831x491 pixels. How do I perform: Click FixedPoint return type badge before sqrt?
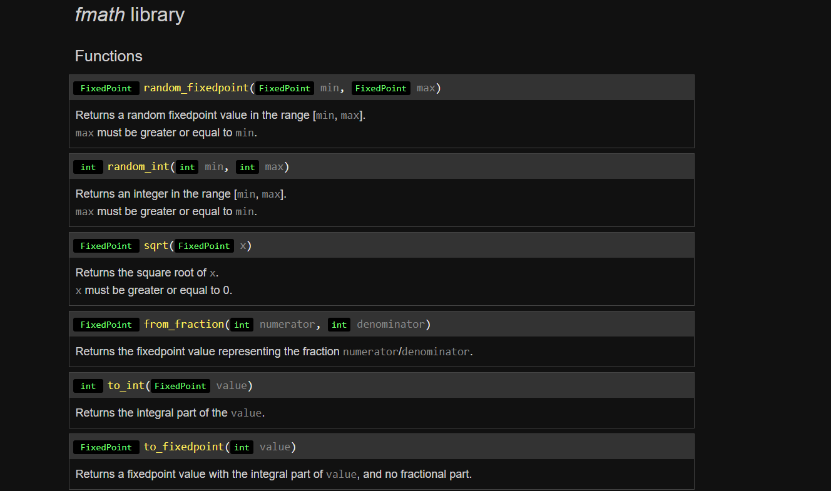[106, 246]
